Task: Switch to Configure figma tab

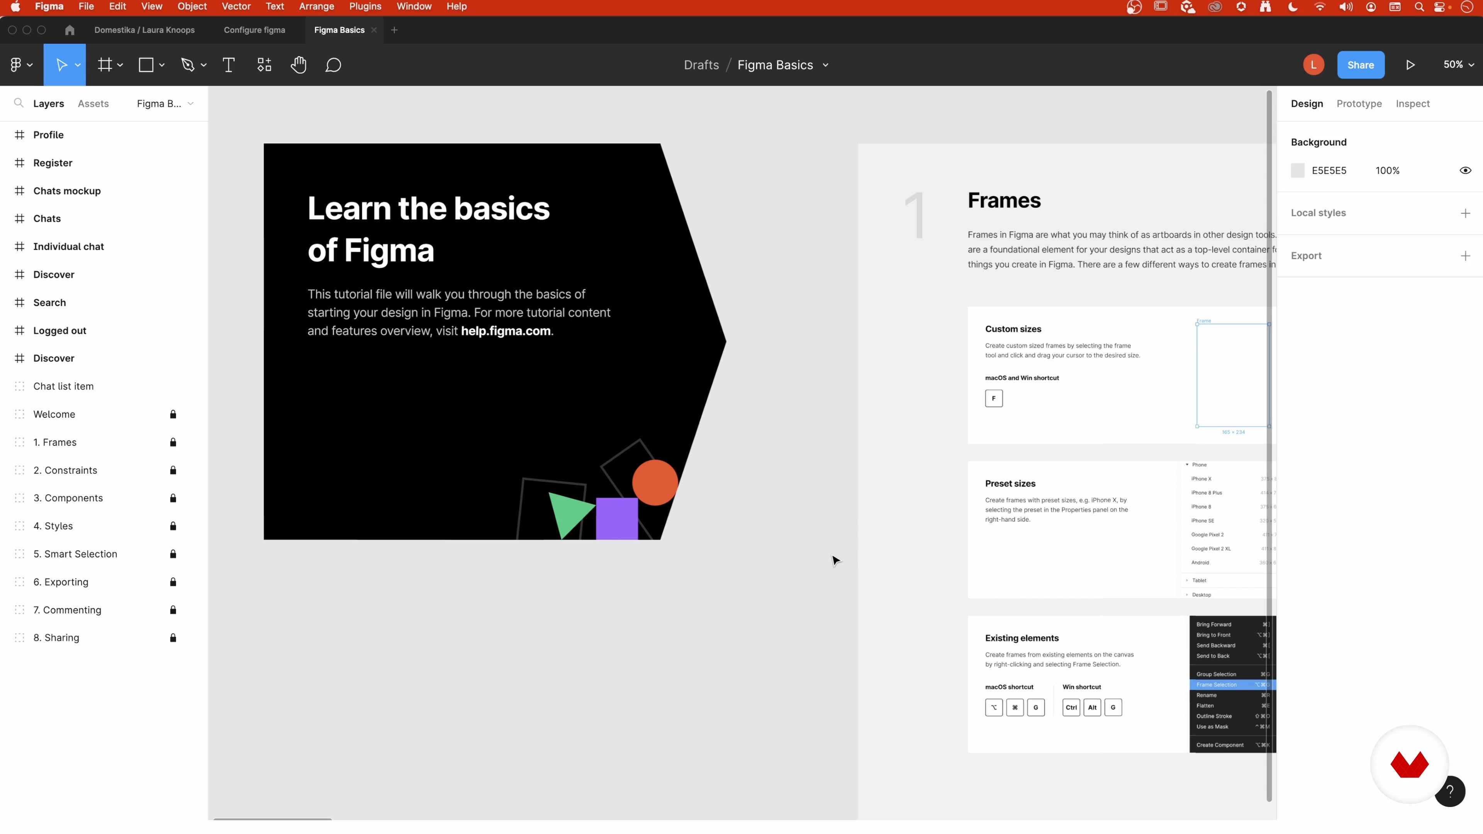Action: tap(254, 30)
